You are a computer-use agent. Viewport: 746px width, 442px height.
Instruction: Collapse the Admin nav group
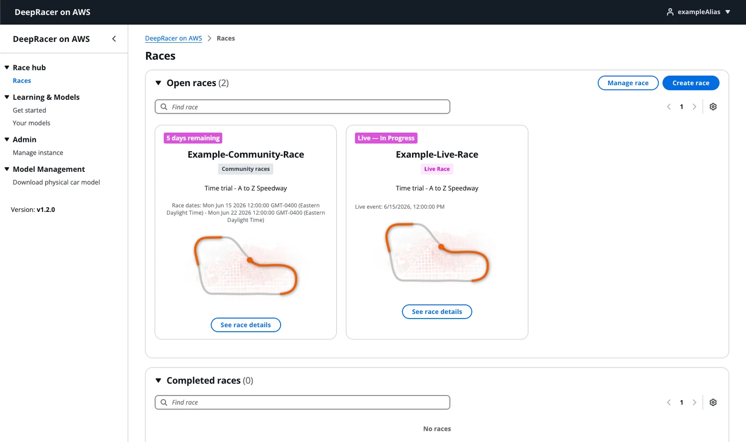pos(7,140)
